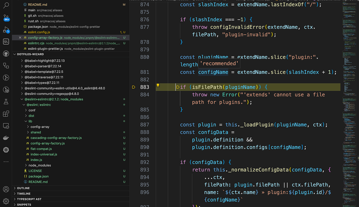Click configName variable on line 881
The height and width of the screenshot is (207, 359).
tap(213, 72)
